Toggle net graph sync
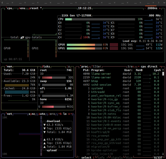This screenshot has height=159, width=166. (32, 114)
